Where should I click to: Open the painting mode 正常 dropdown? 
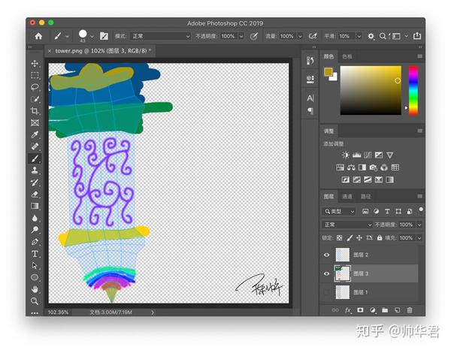pos(161,36)
